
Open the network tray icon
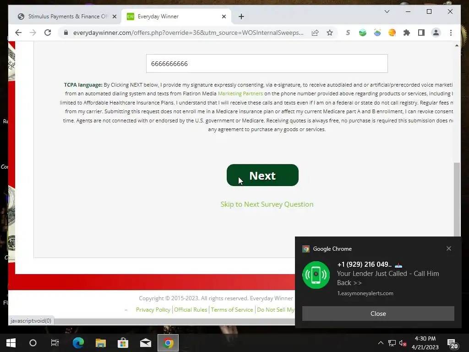(392, 343)
